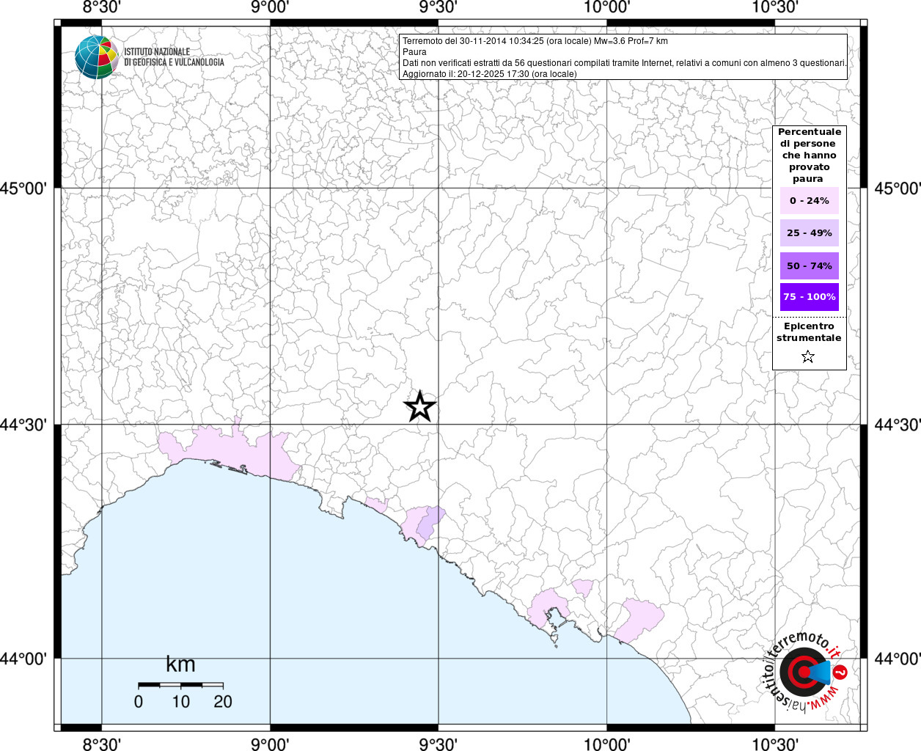Click the right axis label 45°00'
Viewport: 921px width, 751px height.
[897, 188]
